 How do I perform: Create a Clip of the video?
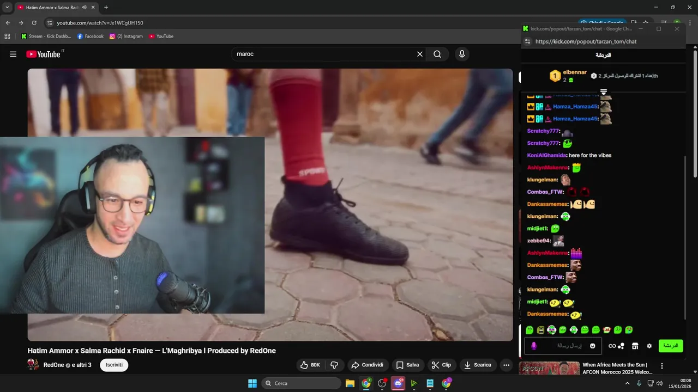click(x=441, y=365)
